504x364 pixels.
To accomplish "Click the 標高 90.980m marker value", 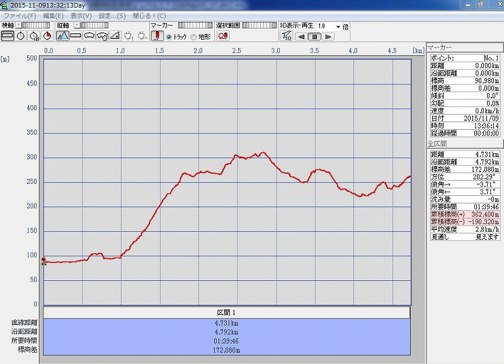I will (x=486, y=81).
